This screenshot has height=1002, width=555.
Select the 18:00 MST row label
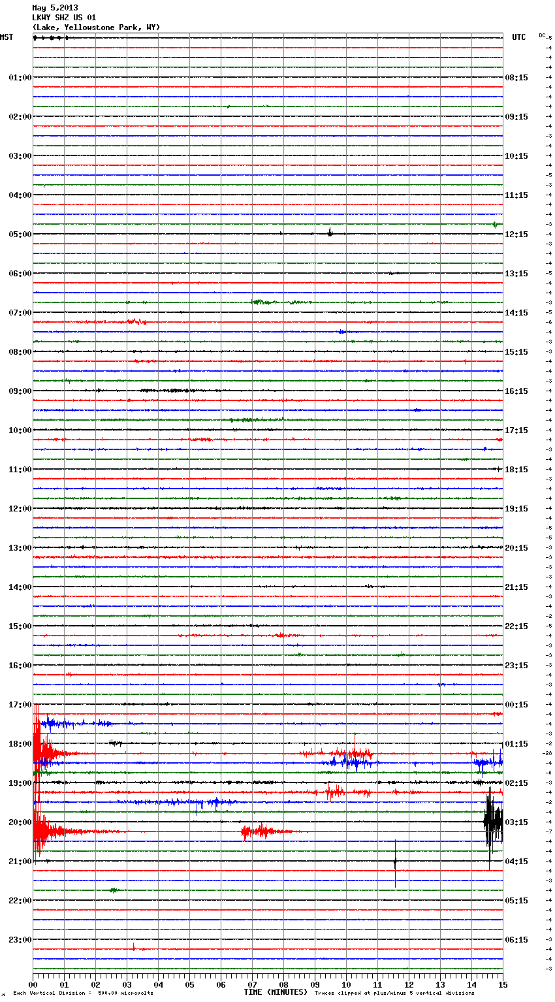pyautogui.click(x=20, y=744)
